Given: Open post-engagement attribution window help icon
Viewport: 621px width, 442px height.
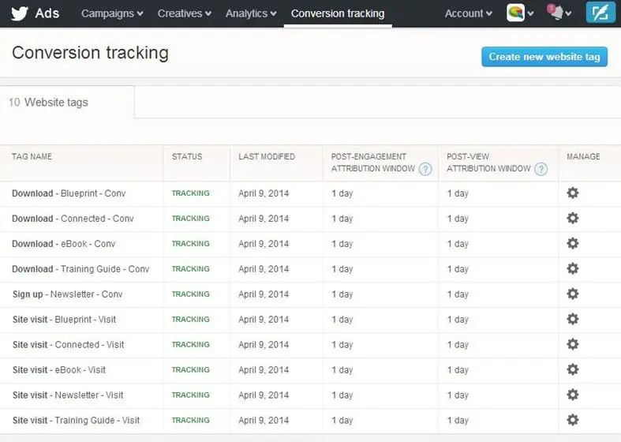Looking at the screenshot, I should pos(425,169).
